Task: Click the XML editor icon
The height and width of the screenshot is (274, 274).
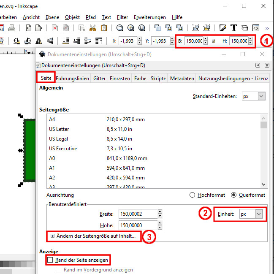Action: pyautogui.click(x=255, y=28)
